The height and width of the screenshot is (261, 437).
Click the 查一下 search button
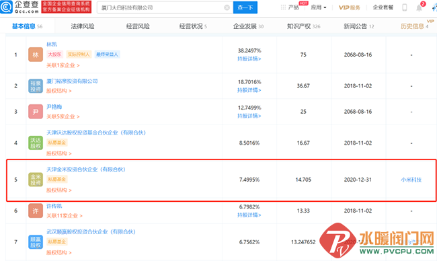point(245,7)
